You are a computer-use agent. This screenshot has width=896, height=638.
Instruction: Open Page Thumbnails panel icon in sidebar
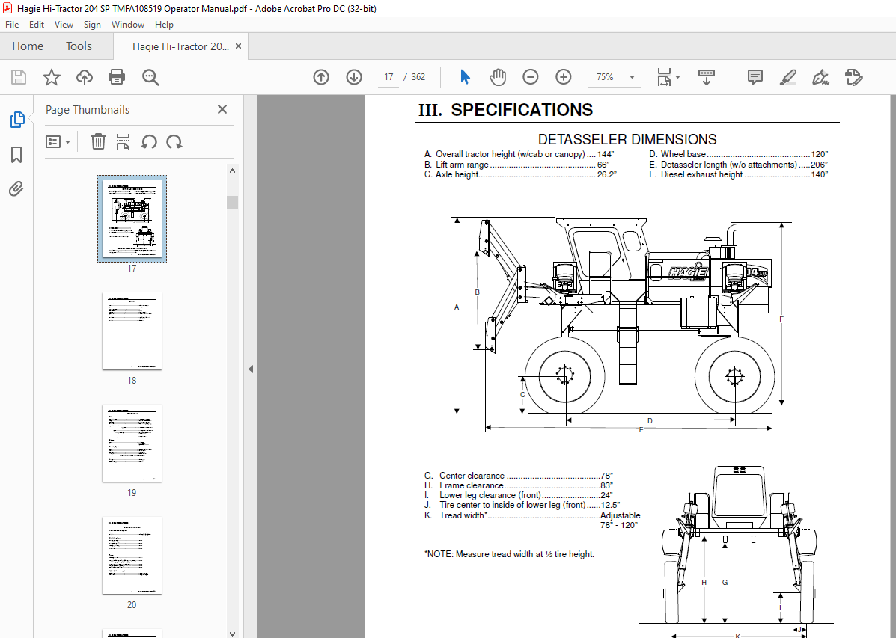pyautogui.click(x=17, y=120)
